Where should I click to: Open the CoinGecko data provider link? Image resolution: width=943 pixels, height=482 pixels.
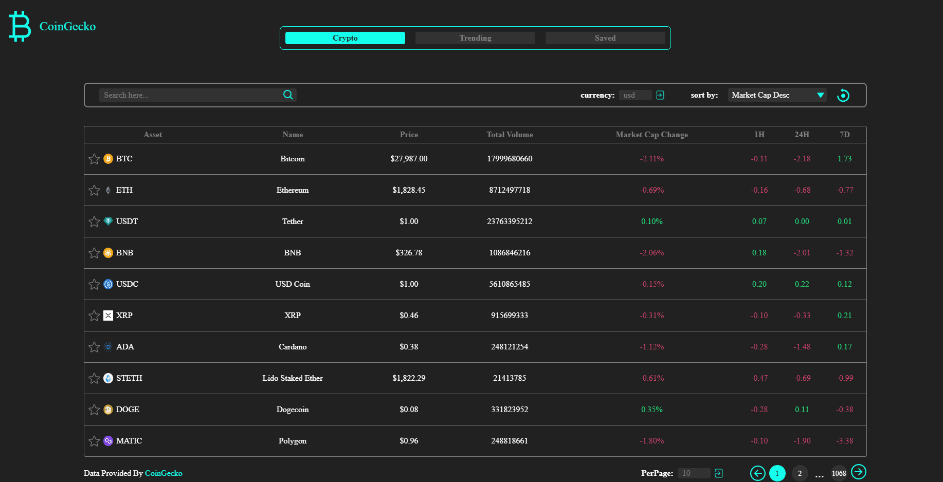coord(164,473)
